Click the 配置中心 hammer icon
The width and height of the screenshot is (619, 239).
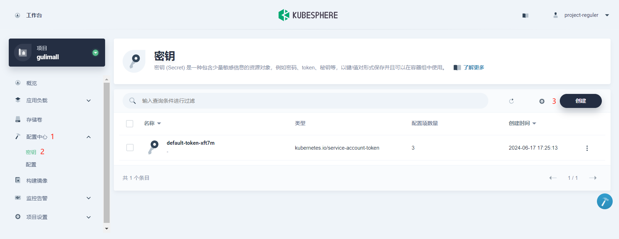click(x=18, y=136)
